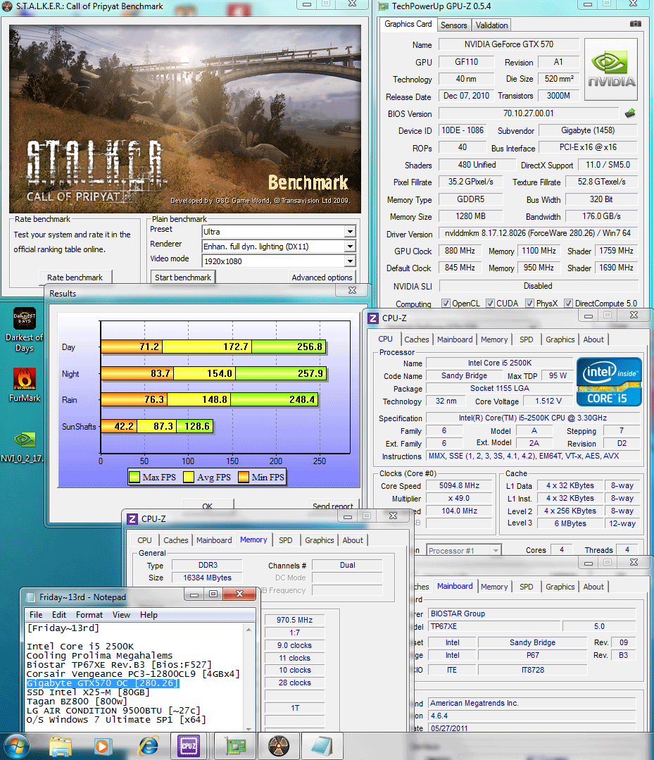Expand the Renderer dropdown
Screen dimensions: 654x760
[x=350, y=247]
